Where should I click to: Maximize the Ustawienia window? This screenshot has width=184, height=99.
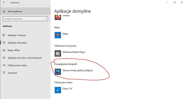[x=175, y=2]
